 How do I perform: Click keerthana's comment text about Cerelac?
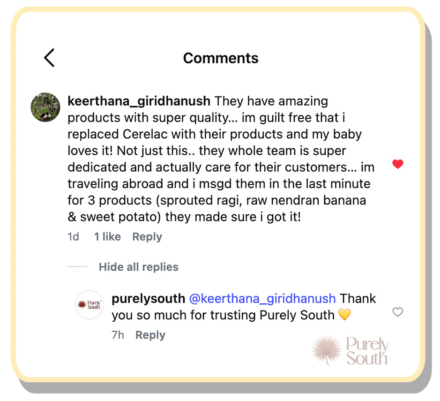[x=214, y=134]
